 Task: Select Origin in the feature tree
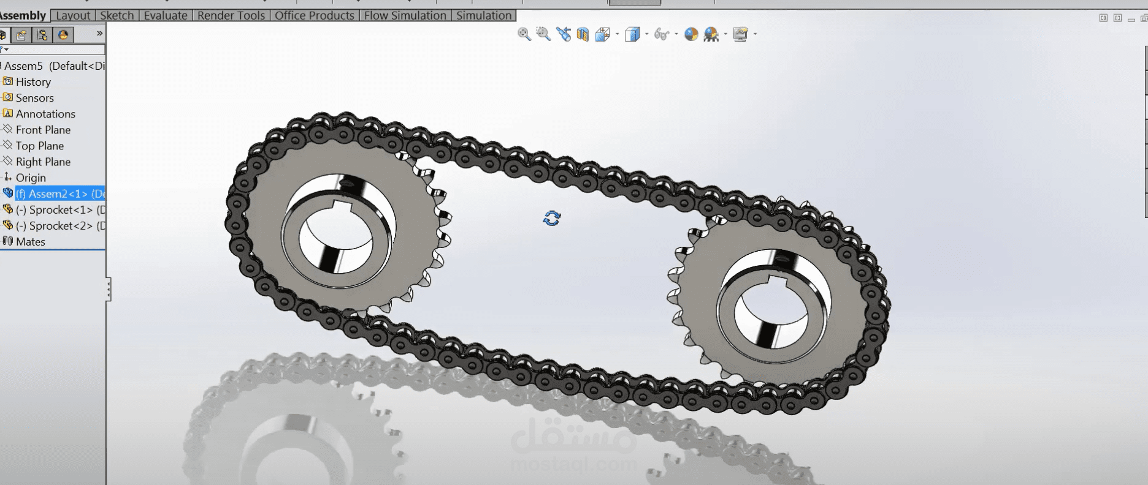31,178
